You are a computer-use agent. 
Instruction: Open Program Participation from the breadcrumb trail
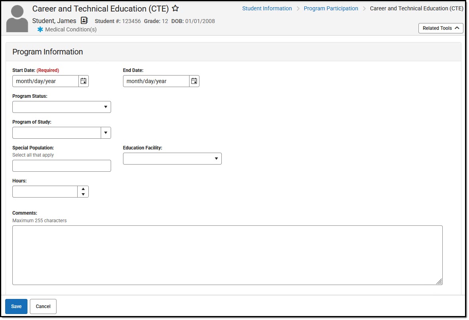(x=331, y=8)
